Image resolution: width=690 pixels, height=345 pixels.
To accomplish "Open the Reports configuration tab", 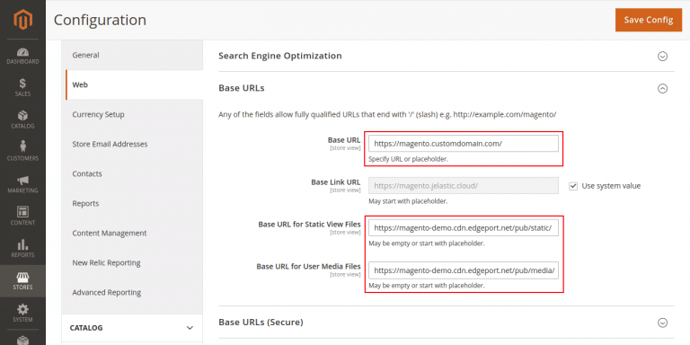I will (x=132, y=203).
